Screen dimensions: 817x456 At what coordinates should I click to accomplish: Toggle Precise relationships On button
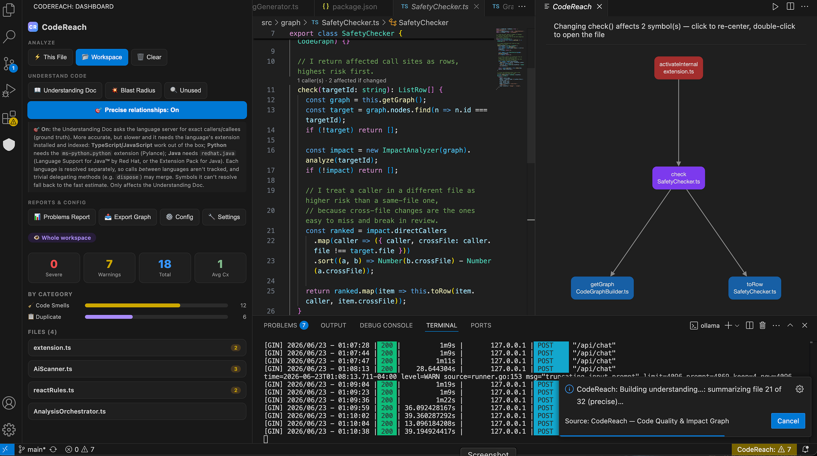tap(137, 110)
